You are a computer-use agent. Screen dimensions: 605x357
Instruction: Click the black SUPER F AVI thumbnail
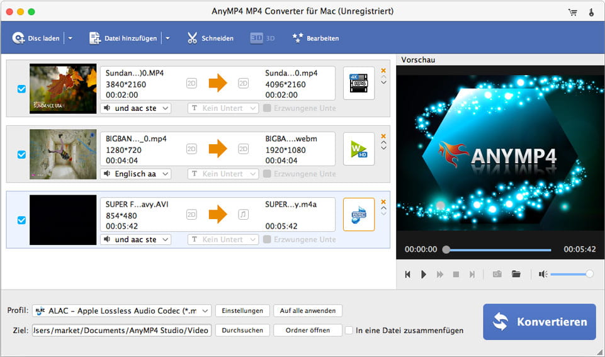coord(63,220)
